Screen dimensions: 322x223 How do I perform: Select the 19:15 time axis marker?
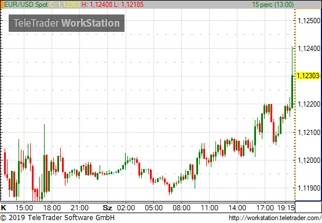coord(286,208)
